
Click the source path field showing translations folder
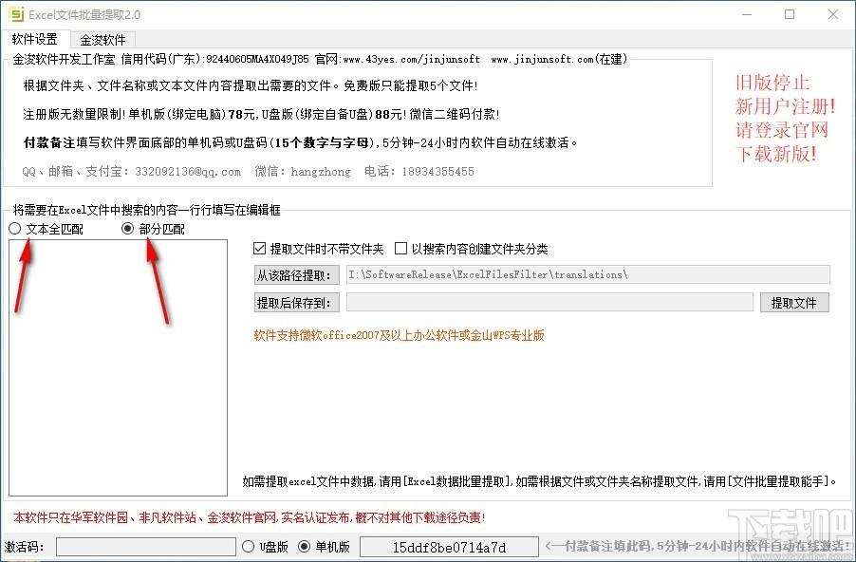click(x=588, y=274)
